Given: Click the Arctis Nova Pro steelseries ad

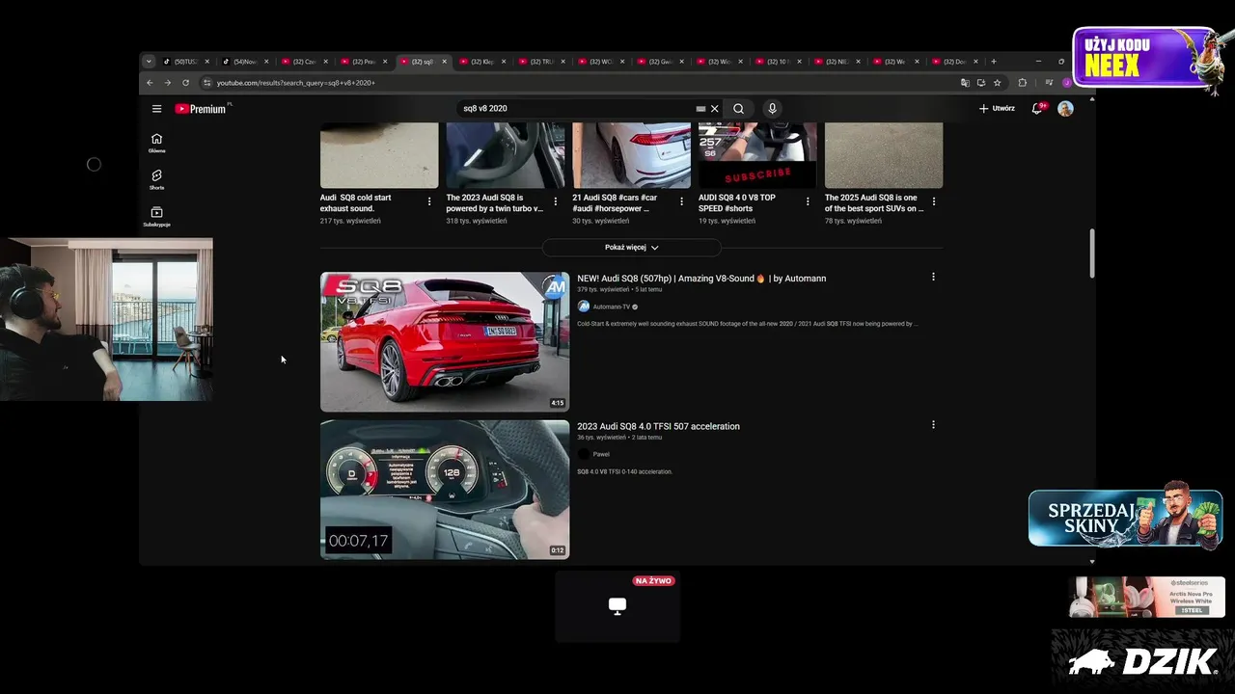Looking at the screenshot, I should click(1147, 598).
